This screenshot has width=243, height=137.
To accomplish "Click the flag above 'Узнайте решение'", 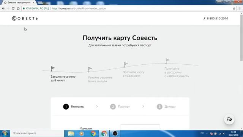I will click(90, 69).
